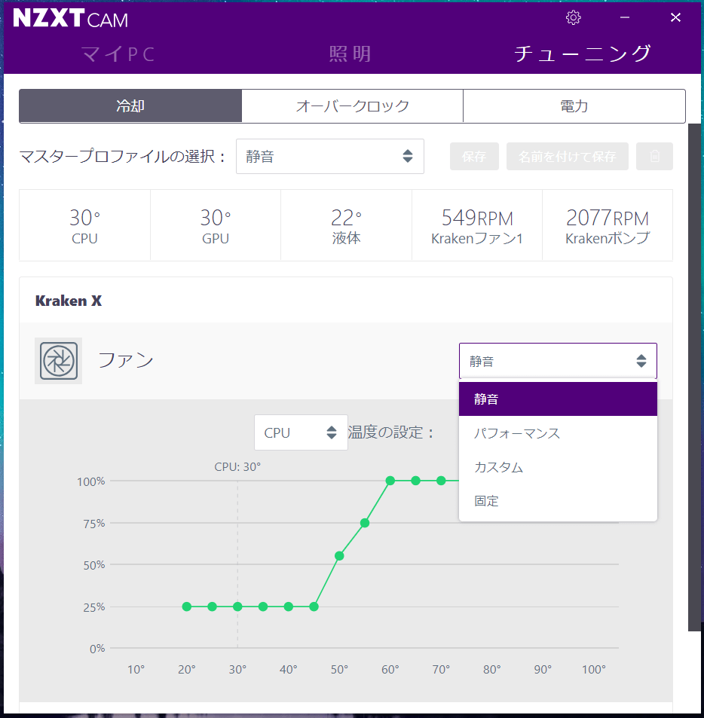Open the master profile dropdown
704x718 pixels.
point(330,157)
